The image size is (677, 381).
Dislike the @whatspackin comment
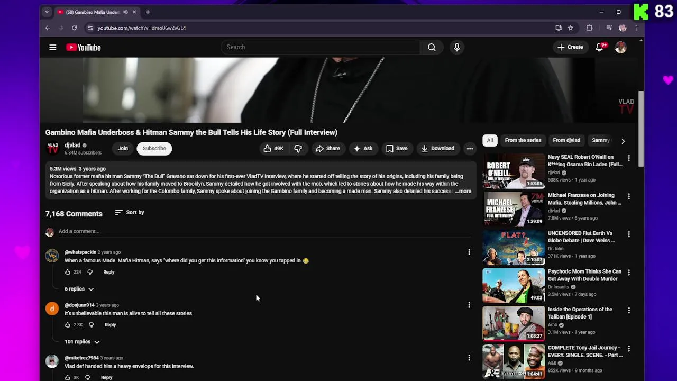click(x=90, y=272)
